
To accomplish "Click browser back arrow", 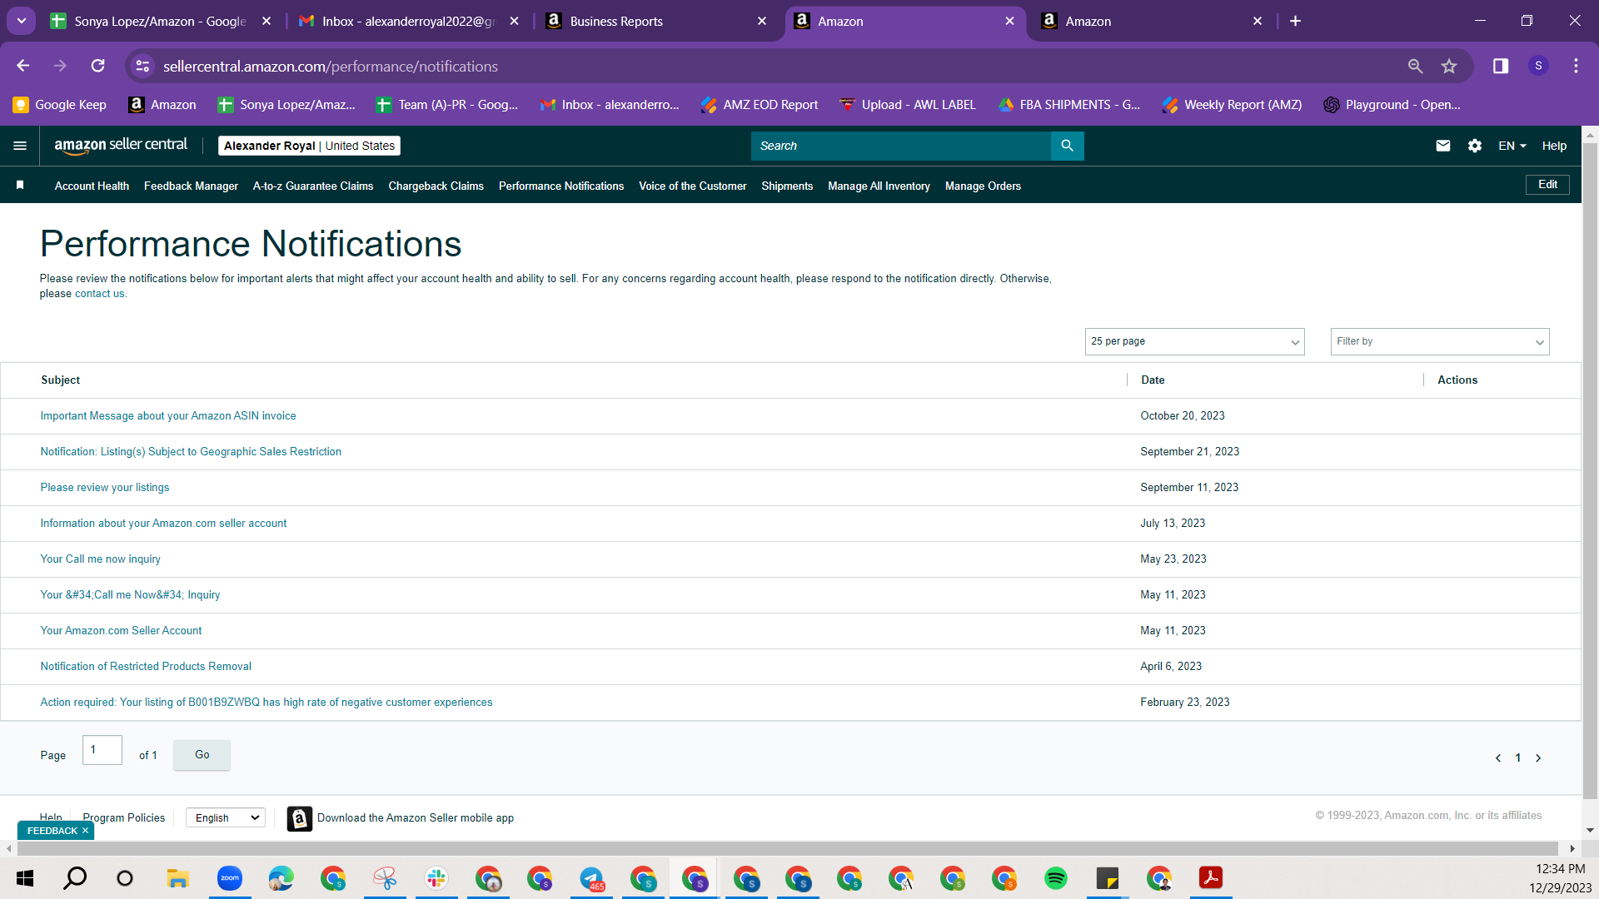I will tap(23, 66).
